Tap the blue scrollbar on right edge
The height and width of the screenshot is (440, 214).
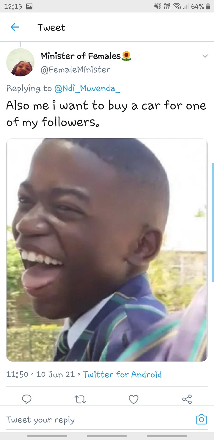[x=213, y=222]
